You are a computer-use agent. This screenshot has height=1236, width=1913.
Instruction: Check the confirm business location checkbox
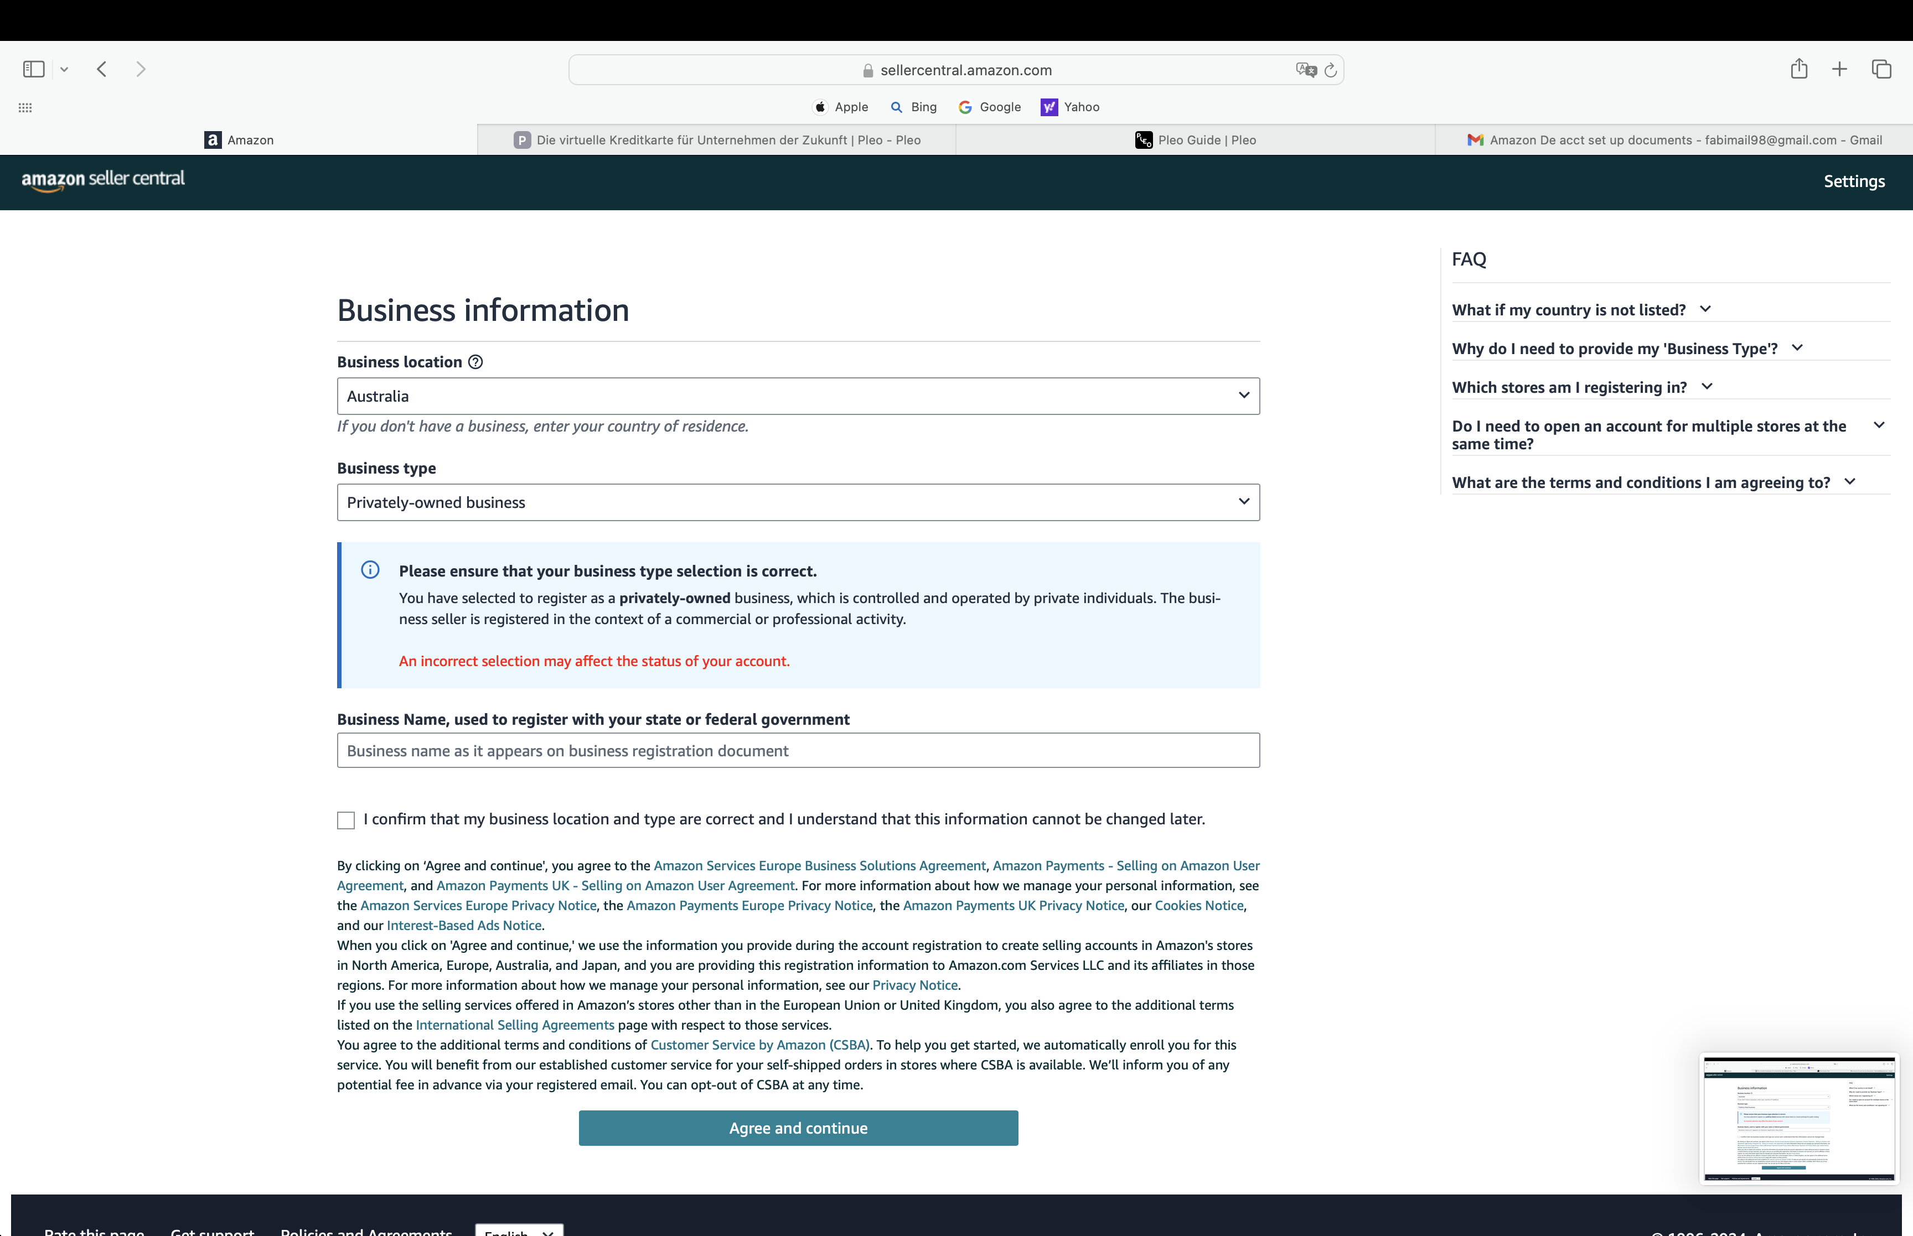[x=346, y=820]
